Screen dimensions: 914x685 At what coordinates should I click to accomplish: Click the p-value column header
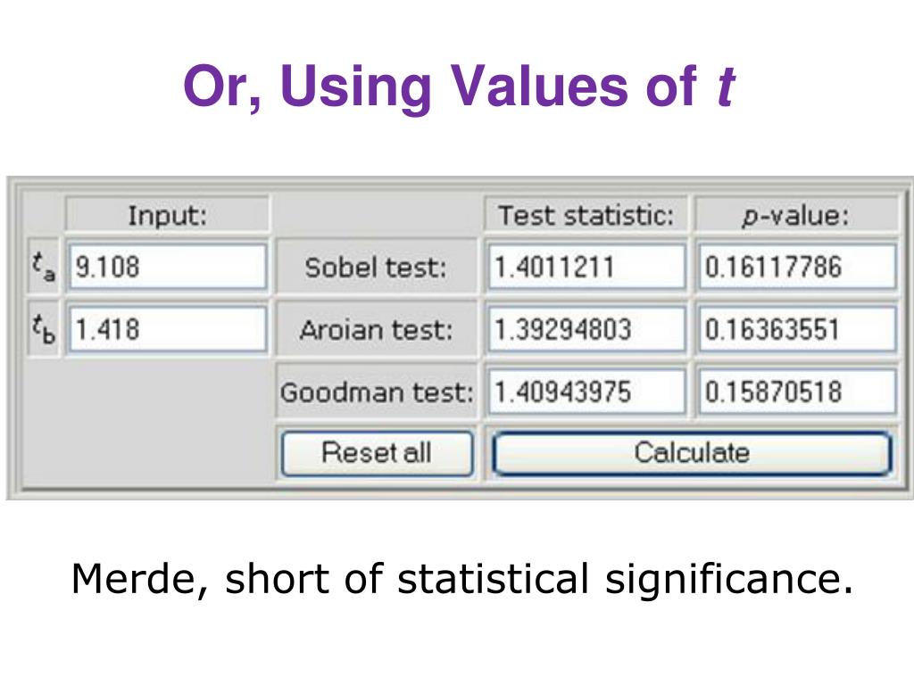pos(796,215)
